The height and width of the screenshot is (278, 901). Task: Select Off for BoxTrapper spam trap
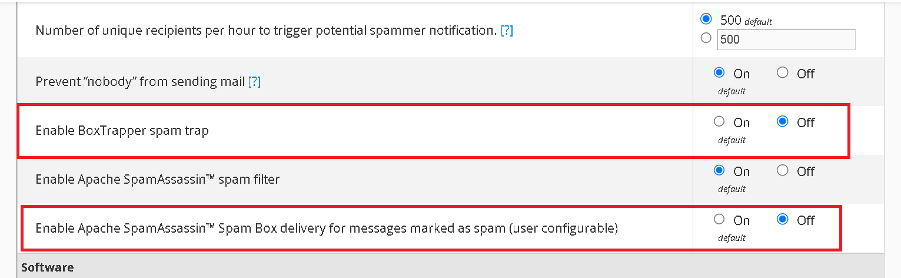[x=782, y=122]
